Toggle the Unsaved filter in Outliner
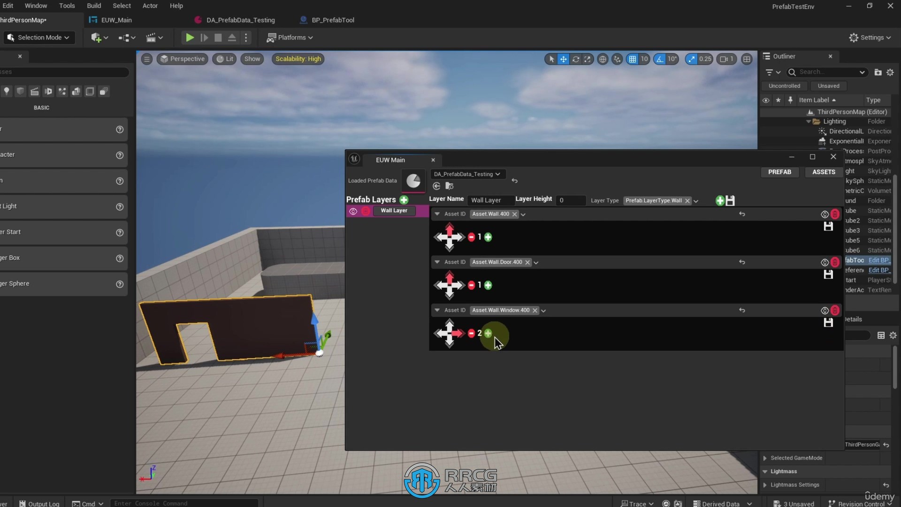The height and width of the screenshot is (507, 901). pyautogui.click(x=828, y=86)
